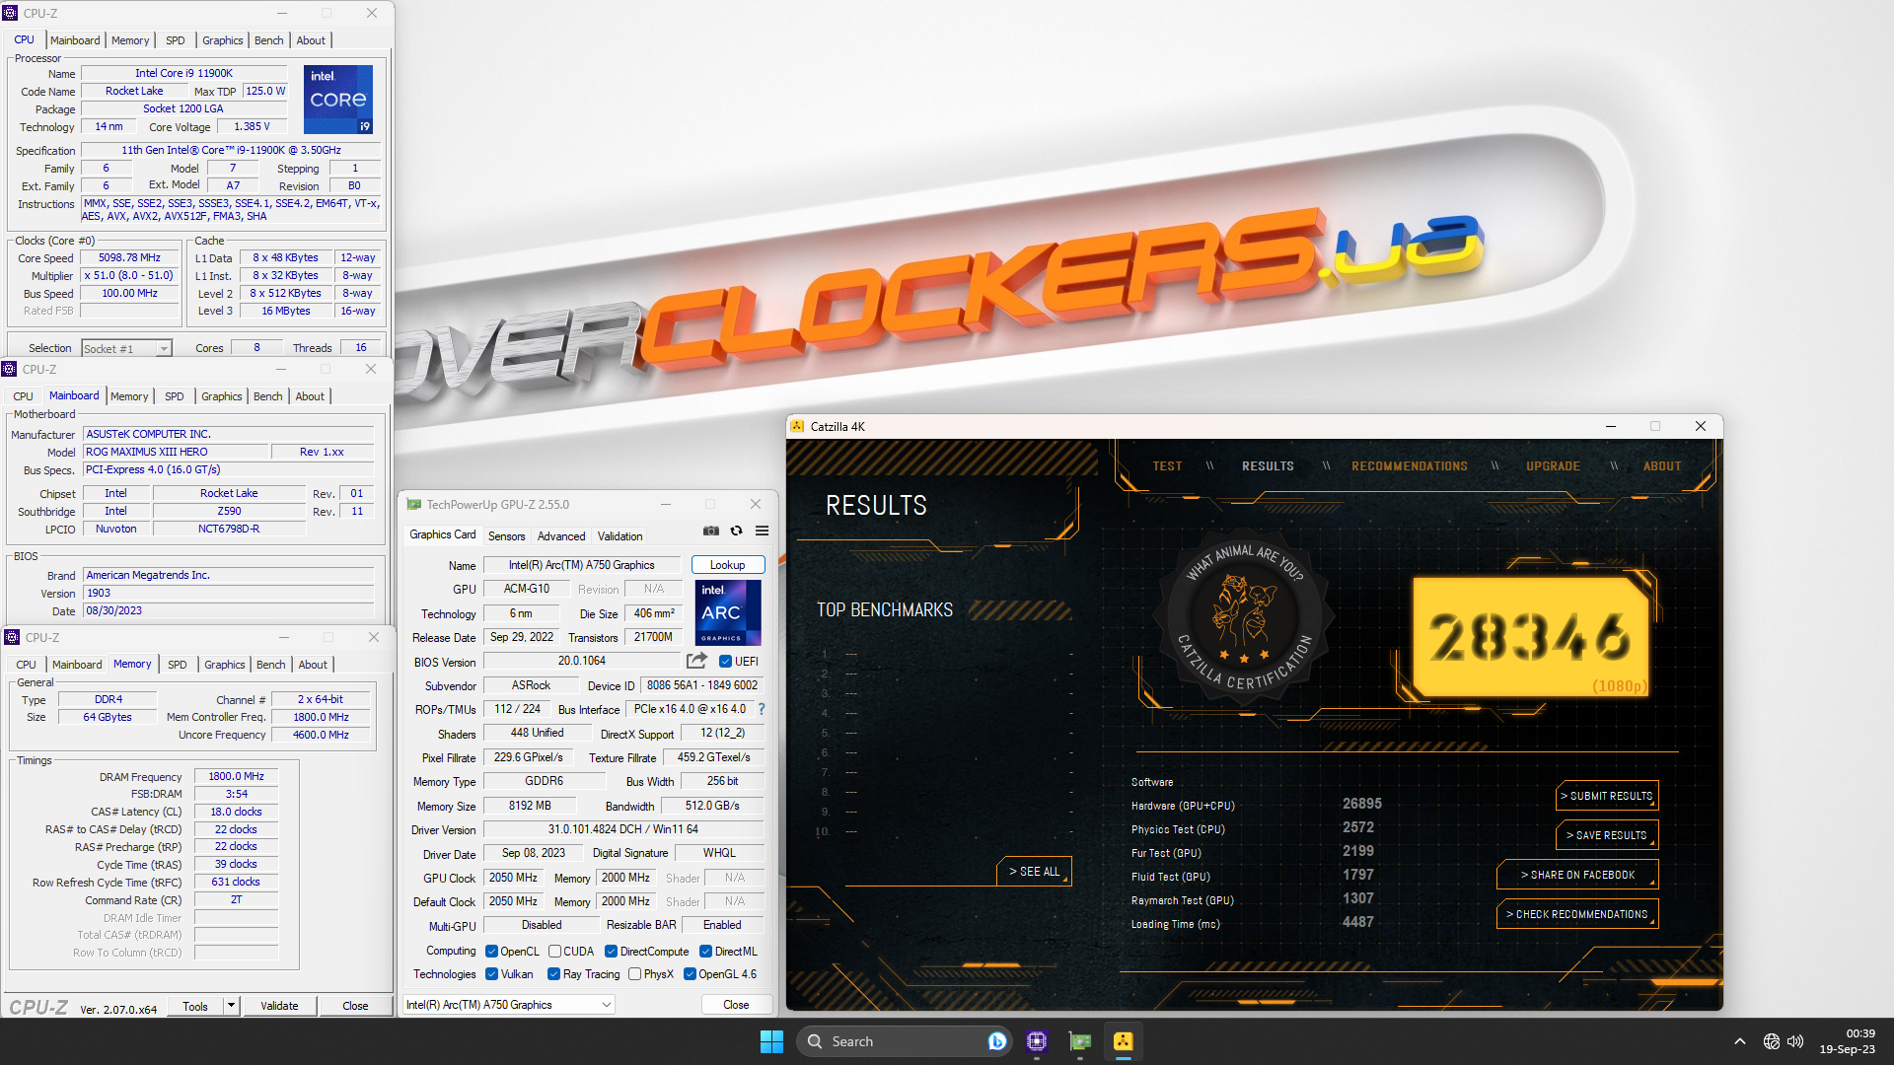Click the GPU-Z taskbar icon

click(x=1080, y=1041)
